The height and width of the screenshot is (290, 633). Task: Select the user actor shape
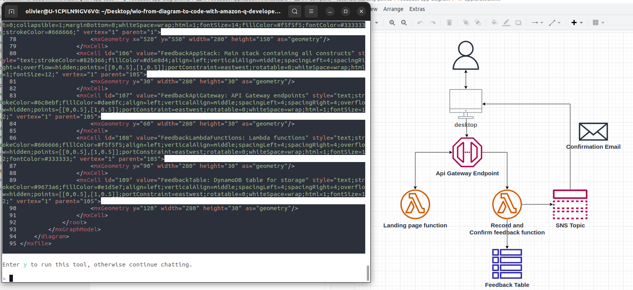(x=466, y=56)
